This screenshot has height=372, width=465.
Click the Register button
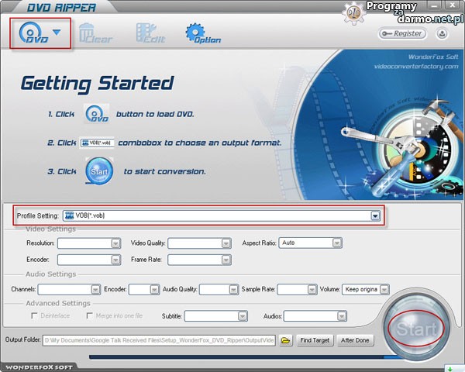click(402, 33)
